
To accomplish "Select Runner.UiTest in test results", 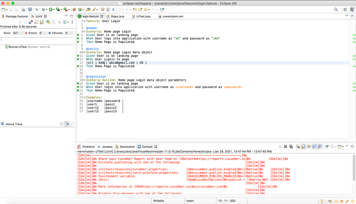I will pos(18,47).
